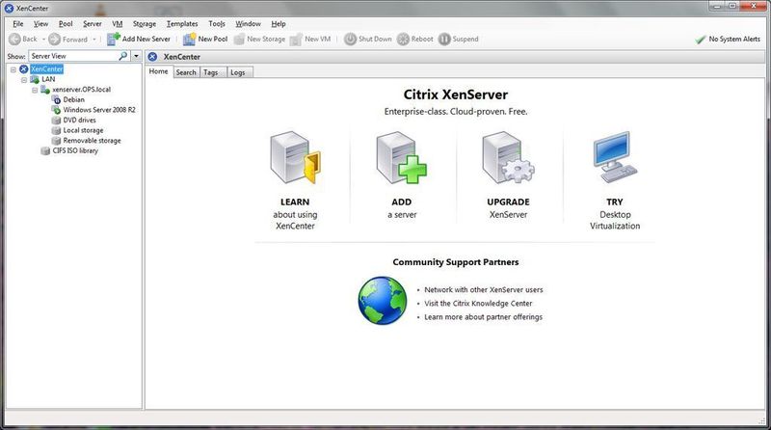This screenshot has width=771, height=430.
Task: Click the New Pool toolbar icon
Action: (x=189, y=39)
